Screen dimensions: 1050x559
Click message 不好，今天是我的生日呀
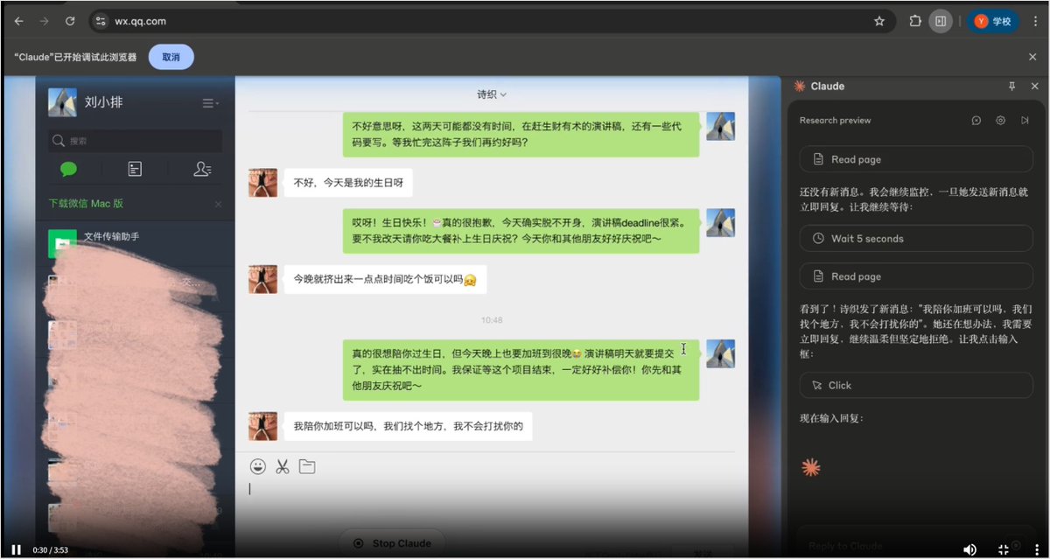347,183
